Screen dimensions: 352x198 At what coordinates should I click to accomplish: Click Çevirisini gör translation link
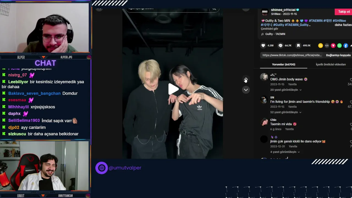click(269, 29)
